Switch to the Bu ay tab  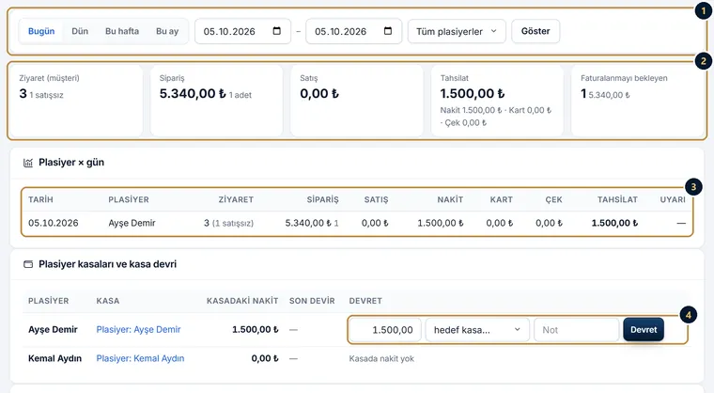(167, 31)
